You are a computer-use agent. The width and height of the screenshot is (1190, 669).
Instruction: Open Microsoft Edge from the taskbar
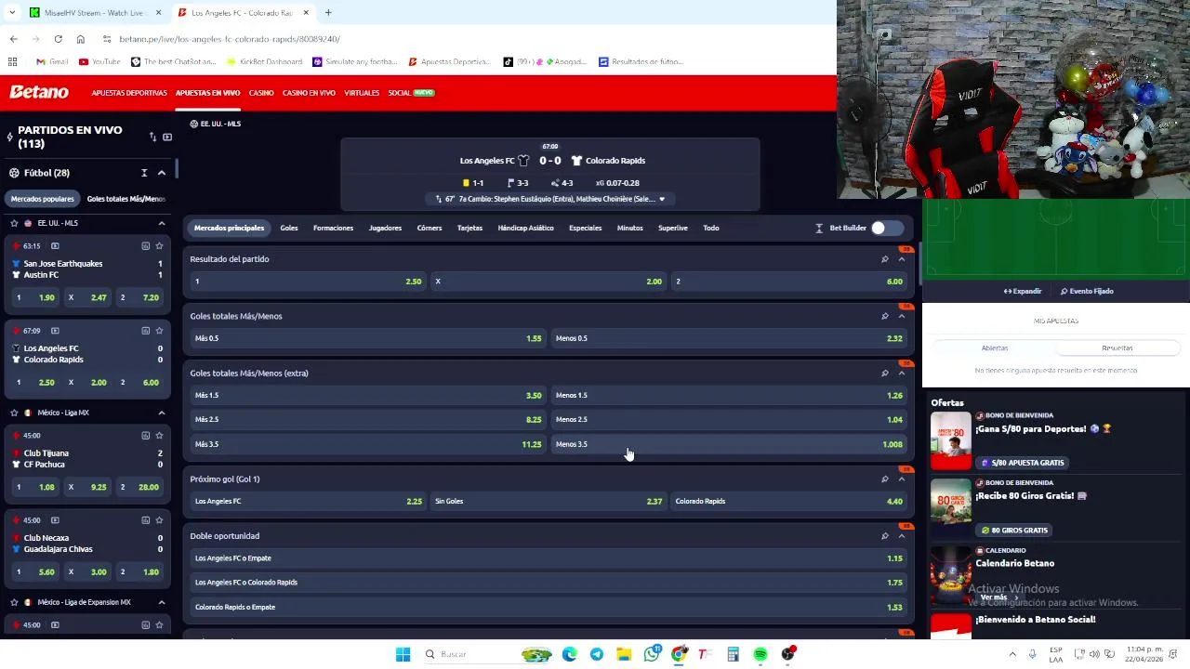(x=569, y=654)
